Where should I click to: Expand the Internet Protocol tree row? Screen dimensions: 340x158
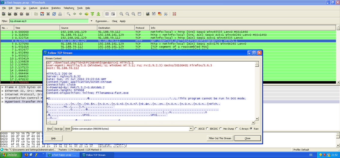point(2,94)
